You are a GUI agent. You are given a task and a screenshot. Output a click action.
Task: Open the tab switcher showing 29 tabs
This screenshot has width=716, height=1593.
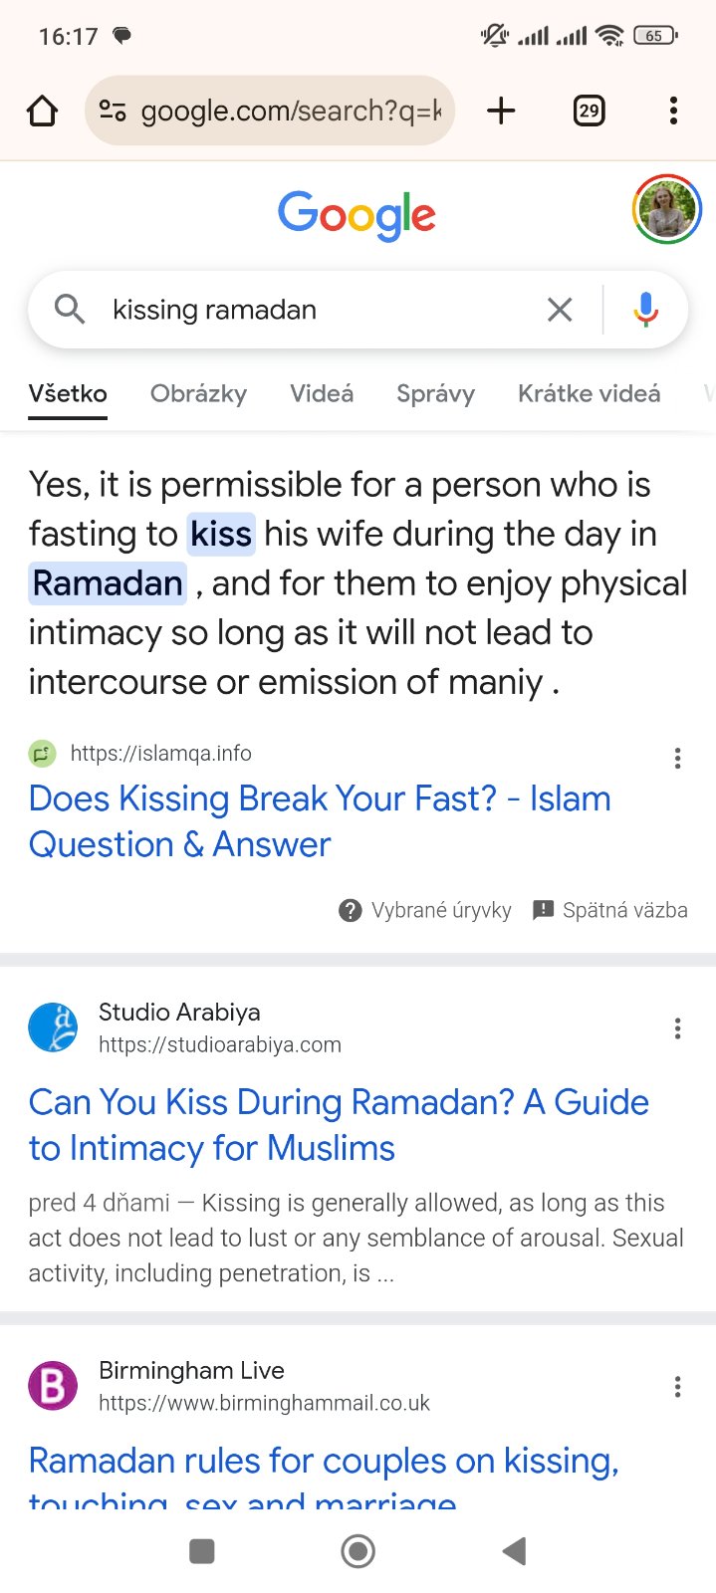point(589,111)
